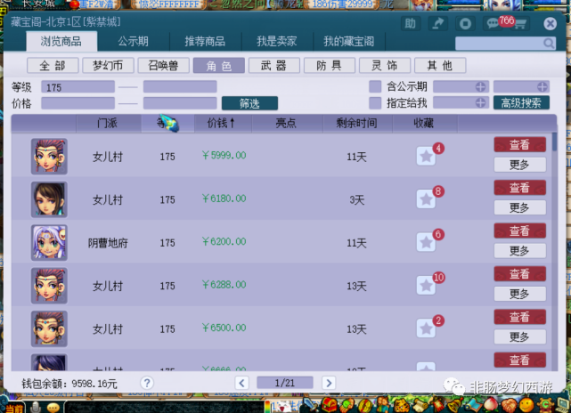Select the 灵饰 category
Image resolution: width=571 pixels, height=413 pixels.
(385, 66)
